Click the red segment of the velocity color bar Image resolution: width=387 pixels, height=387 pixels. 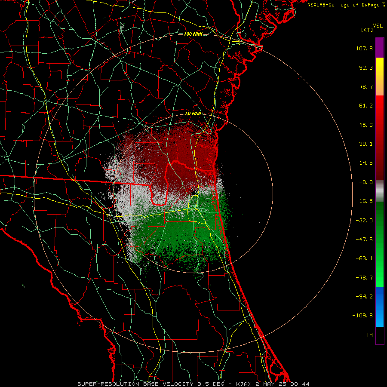tap(380, 138)
